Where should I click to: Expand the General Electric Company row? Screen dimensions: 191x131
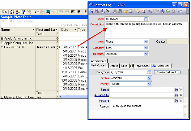coord(2,97)
